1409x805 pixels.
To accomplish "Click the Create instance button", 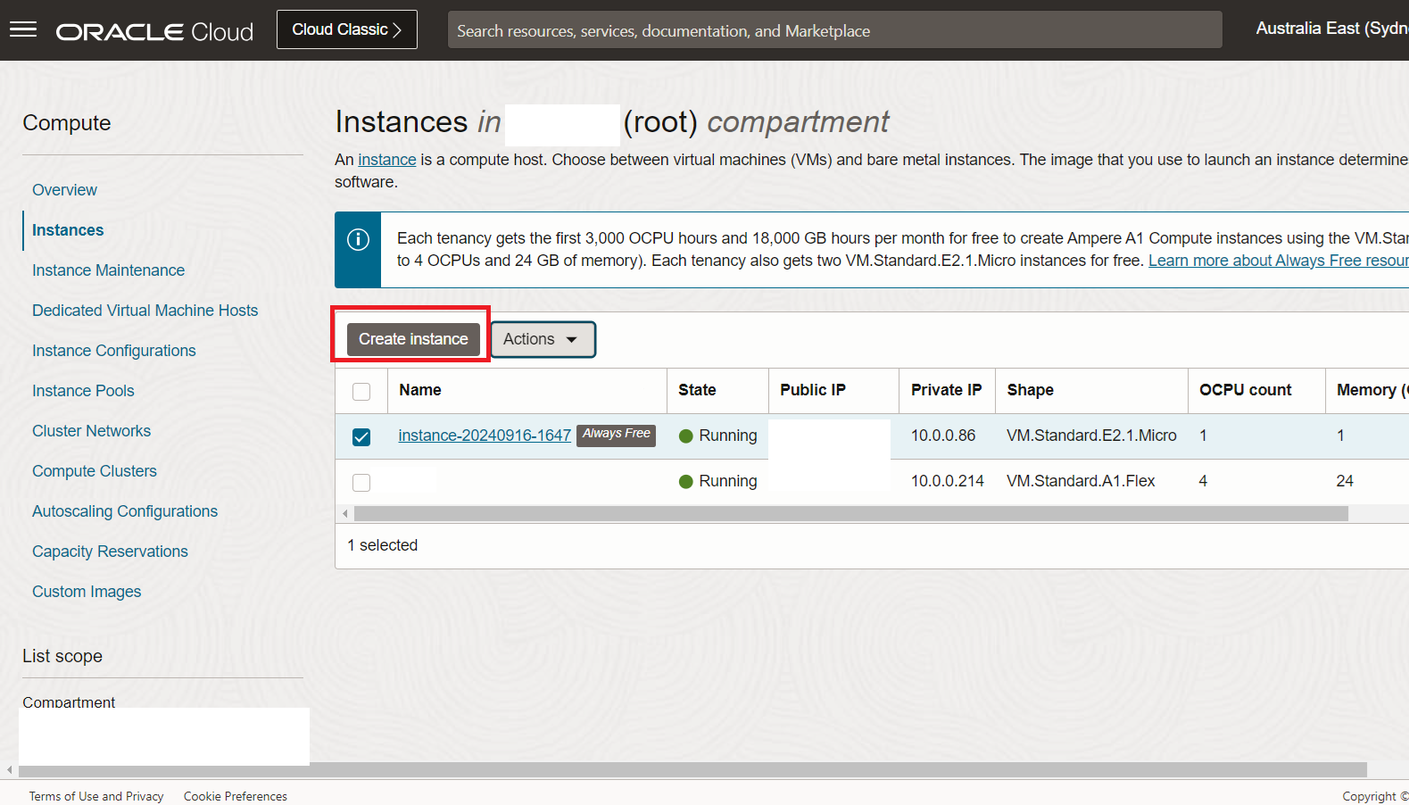I will pos(413,339).
